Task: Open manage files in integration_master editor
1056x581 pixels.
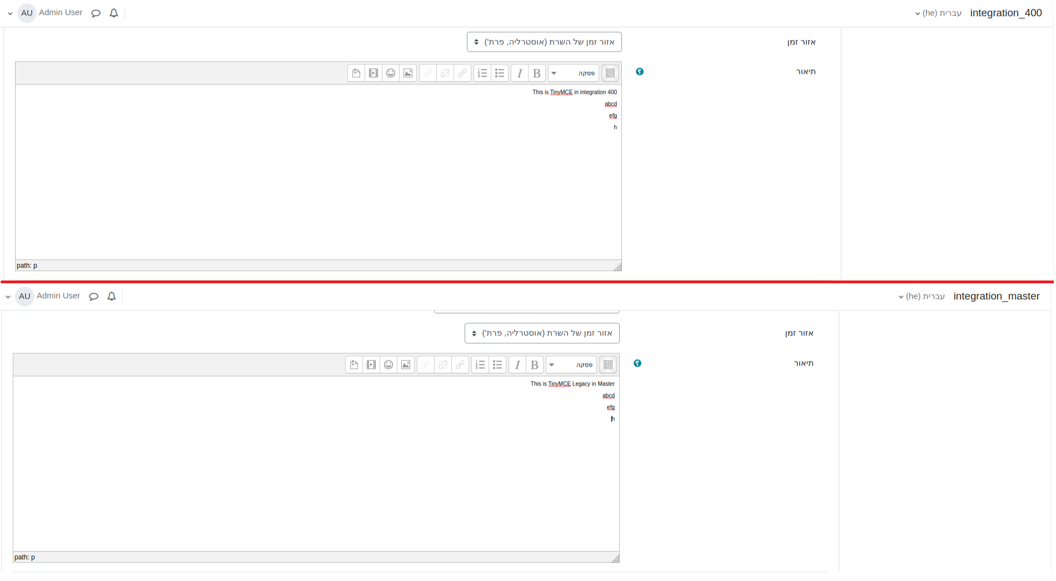Action: 354,365
